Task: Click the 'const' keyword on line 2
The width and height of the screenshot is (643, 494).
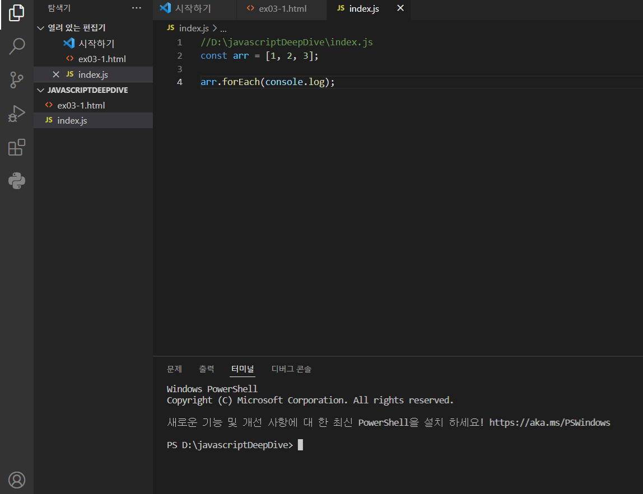Action: click(213, 56)
